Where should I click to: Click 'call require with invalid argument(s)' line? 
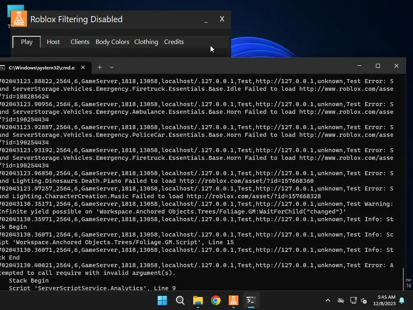(x=88, y=273)
